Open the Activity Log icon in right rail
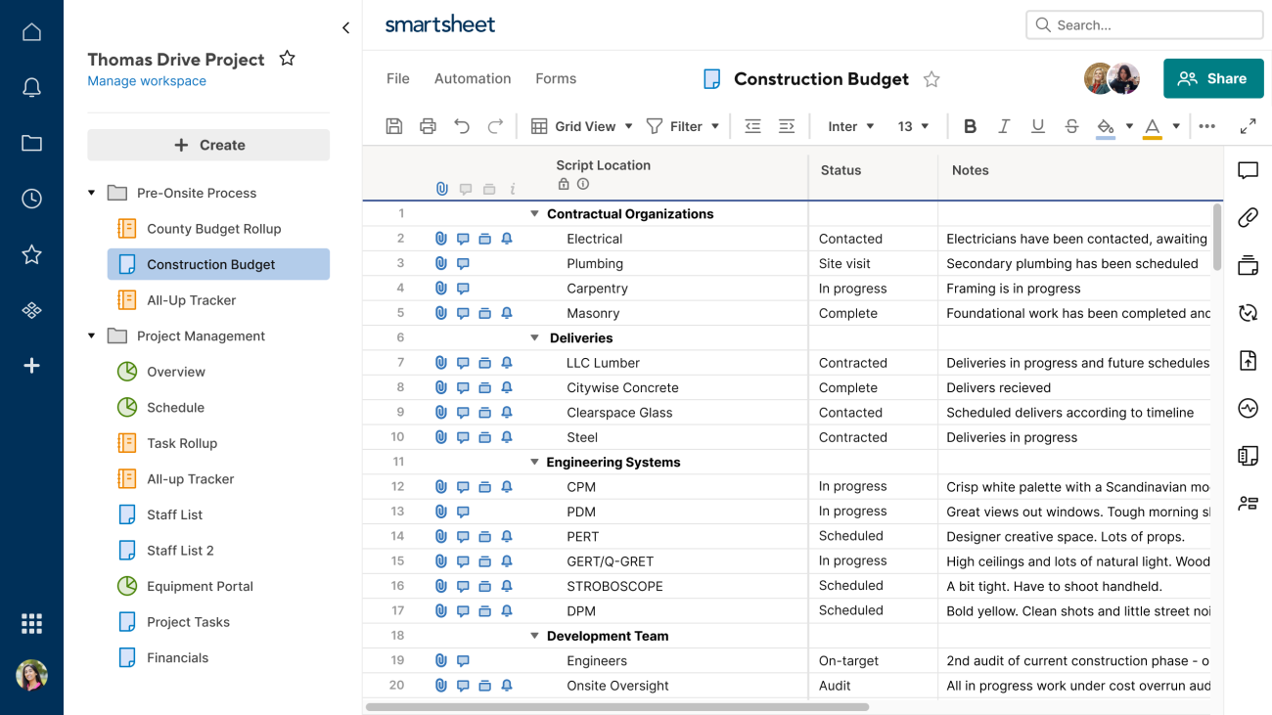Viewport: 1272px width, 715px height. pos(1248,408)
